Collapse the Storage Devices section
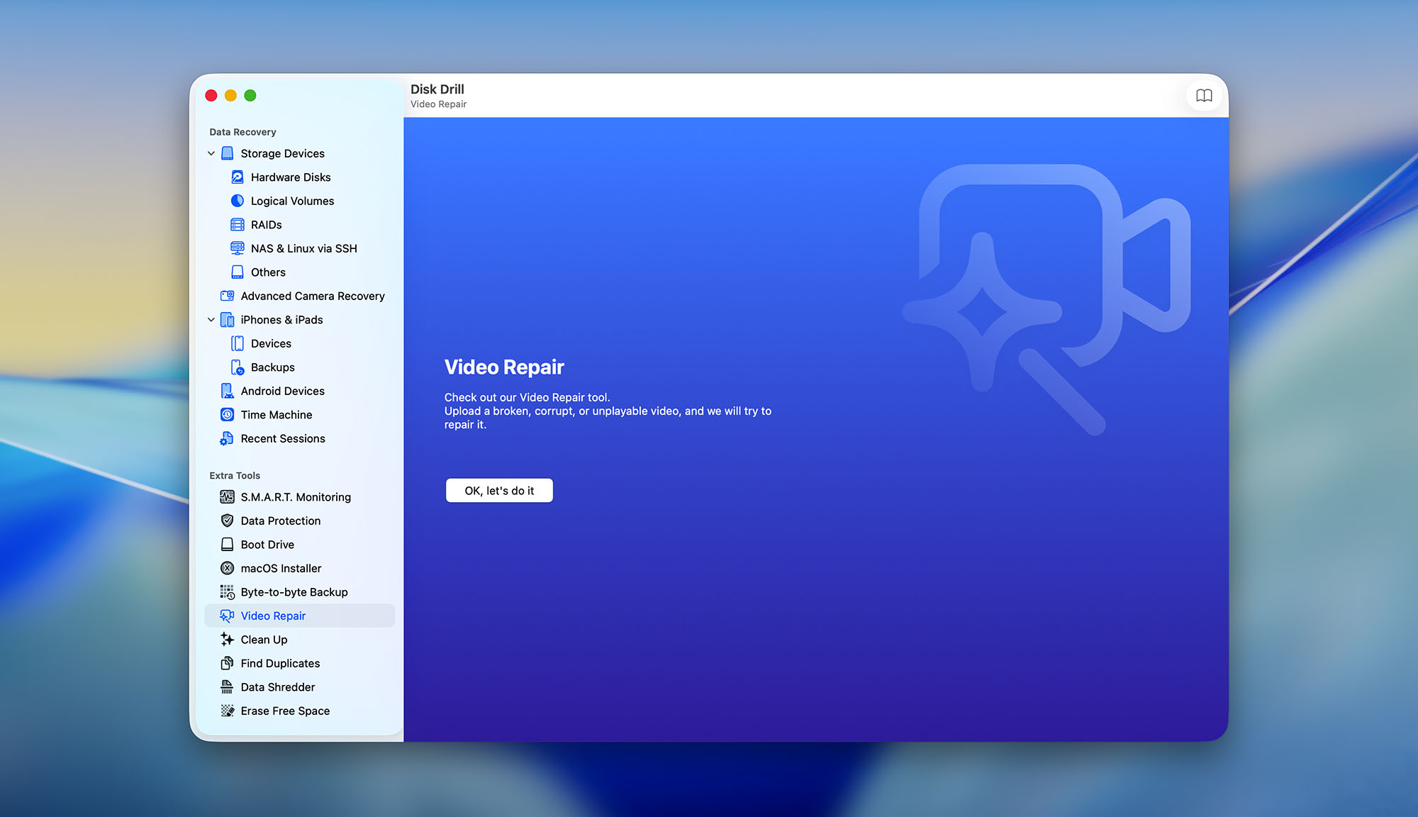 [211, 153]
